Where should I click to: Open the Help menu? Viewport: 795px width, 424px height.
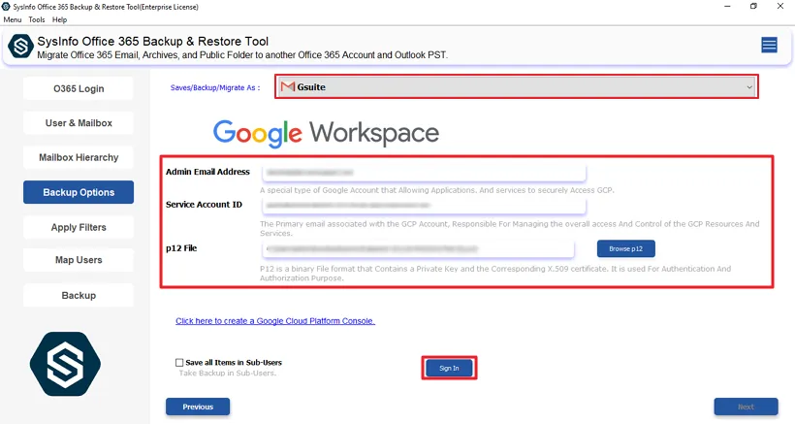(x=59, y=19)
